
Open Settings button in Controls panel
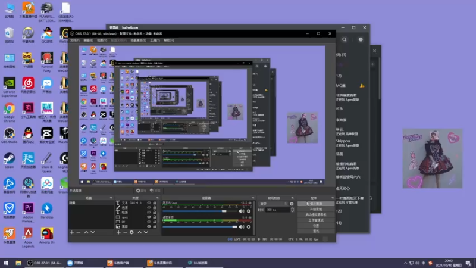pos(316,226)
